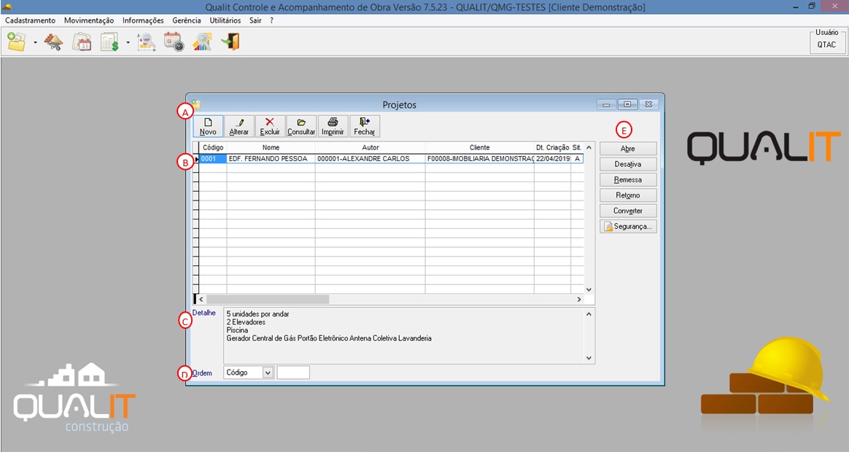Viewport: 849px width, 452px height.
Task: Click the grid scroll left arrow
Action: coord(201,300)
